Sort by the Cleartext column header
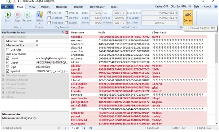The width and height of the screenshot is (219, 132). (179, 32)
